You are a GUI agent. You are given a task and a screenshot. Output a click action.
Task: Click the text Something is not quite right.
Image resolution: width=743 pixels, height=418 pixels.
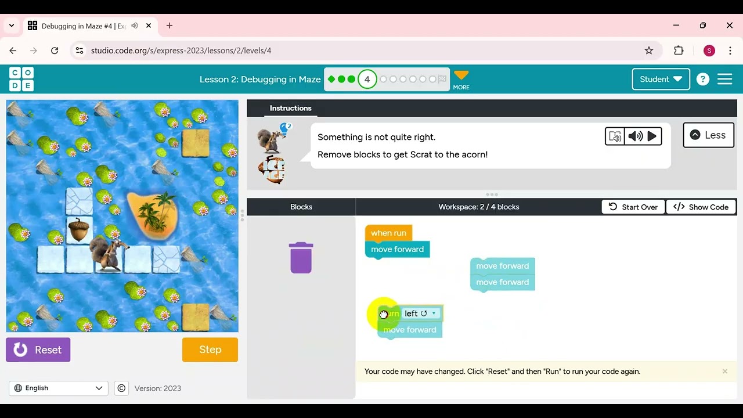[376, 138]
